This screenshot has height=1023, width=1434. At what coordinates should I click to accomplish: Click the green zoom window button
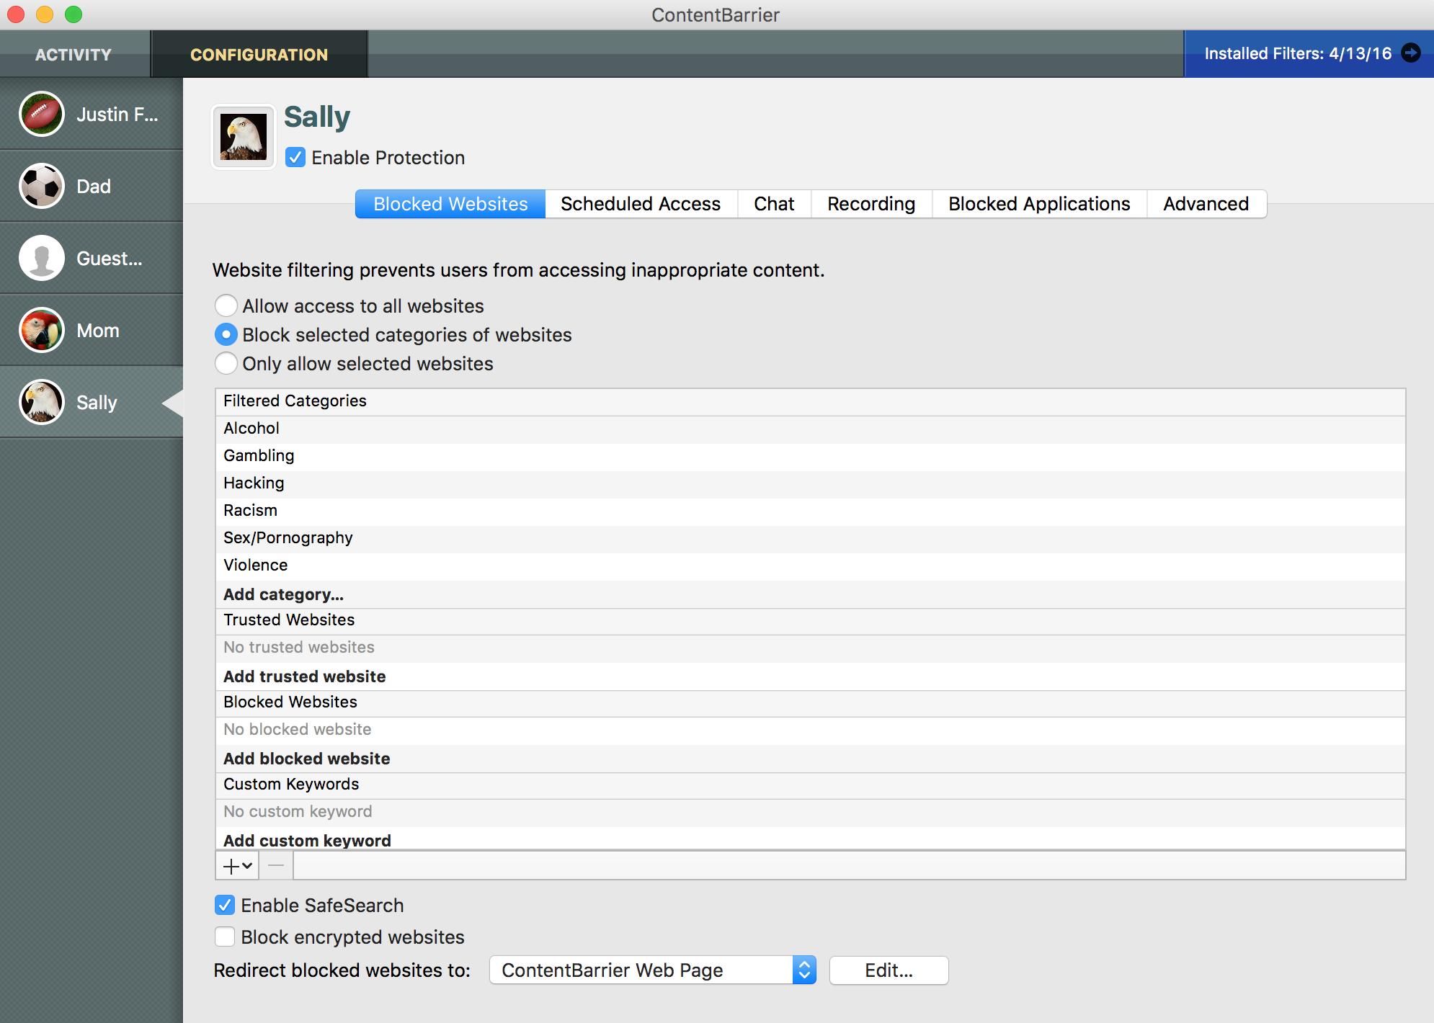[74, 14]
